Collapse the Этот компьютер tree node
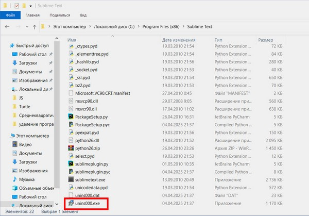The image size is (309, 216). pyautogui.click(x=5, y=135)
